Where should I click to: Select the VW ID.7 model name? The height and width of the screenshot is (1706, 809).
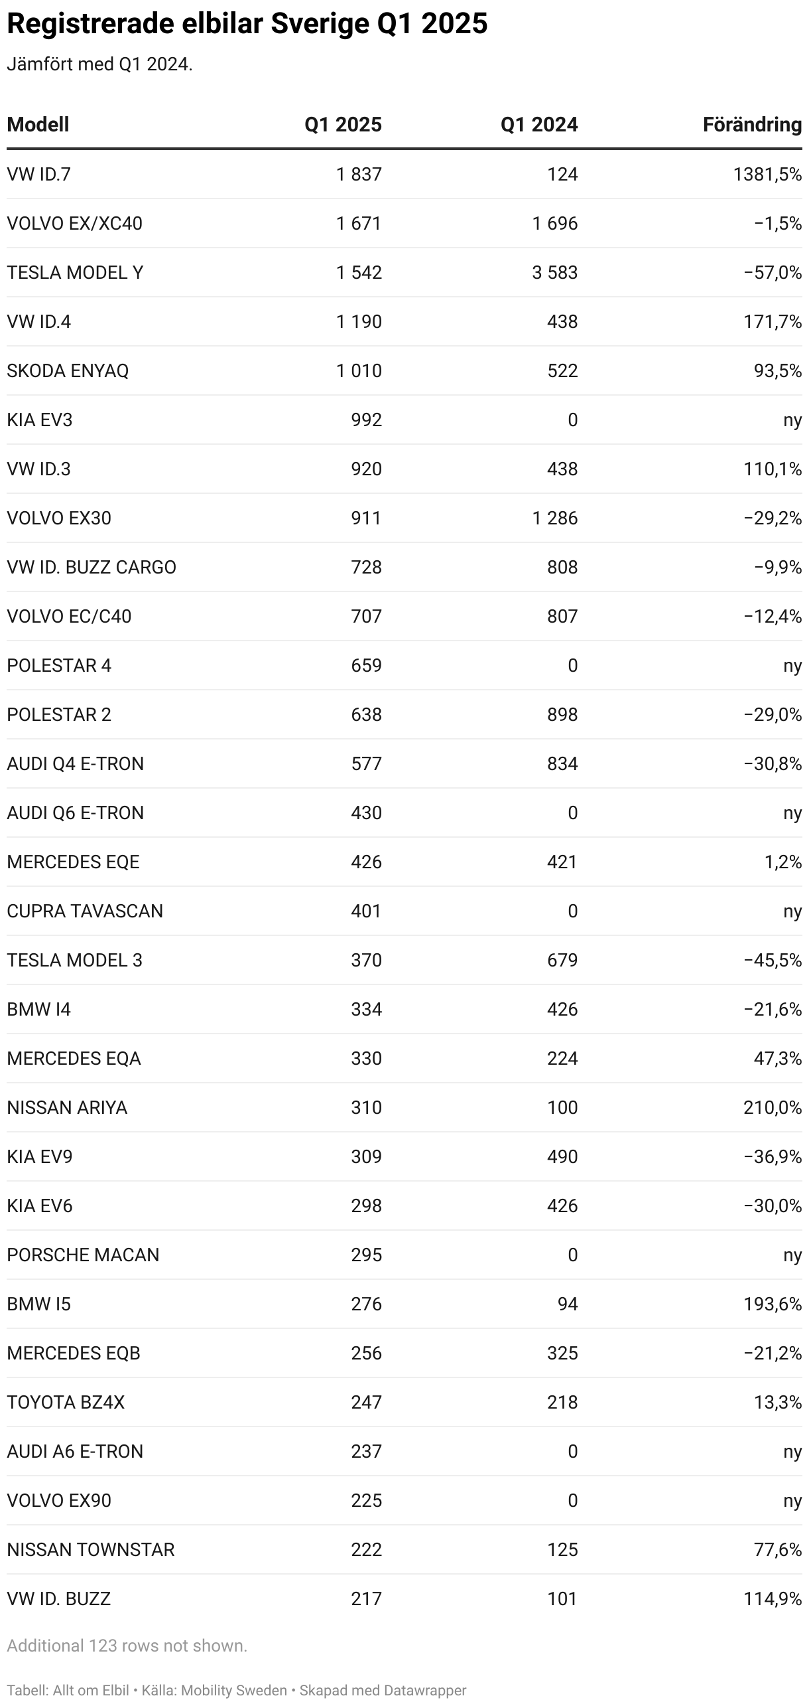[x=38, y=175]
